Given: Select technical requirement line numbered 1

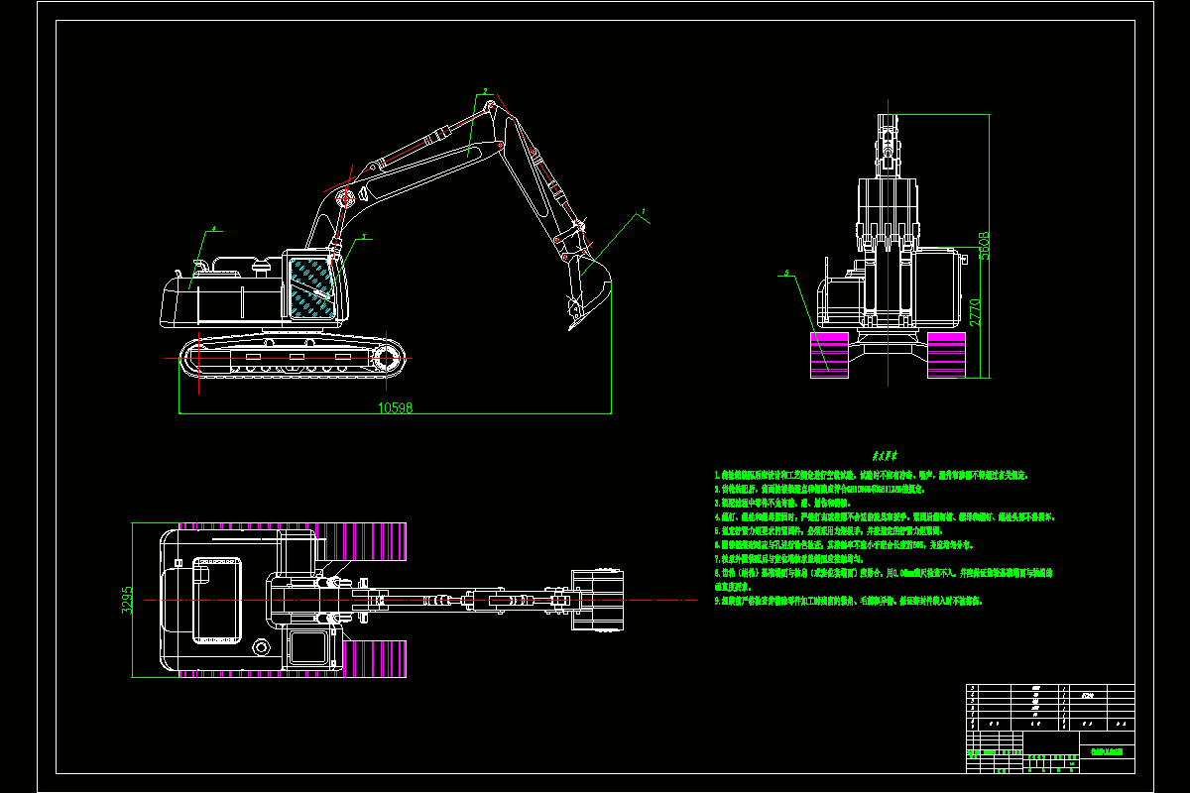Looking at the screenshot, I should click(871, 476).
